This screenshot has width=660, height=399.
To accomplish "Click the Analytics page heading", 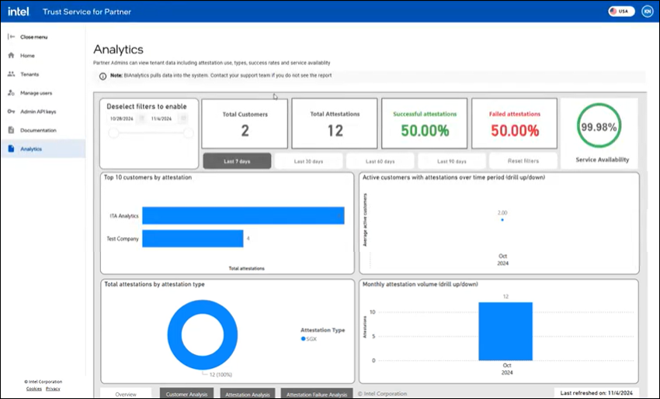I will click(118, 50).
